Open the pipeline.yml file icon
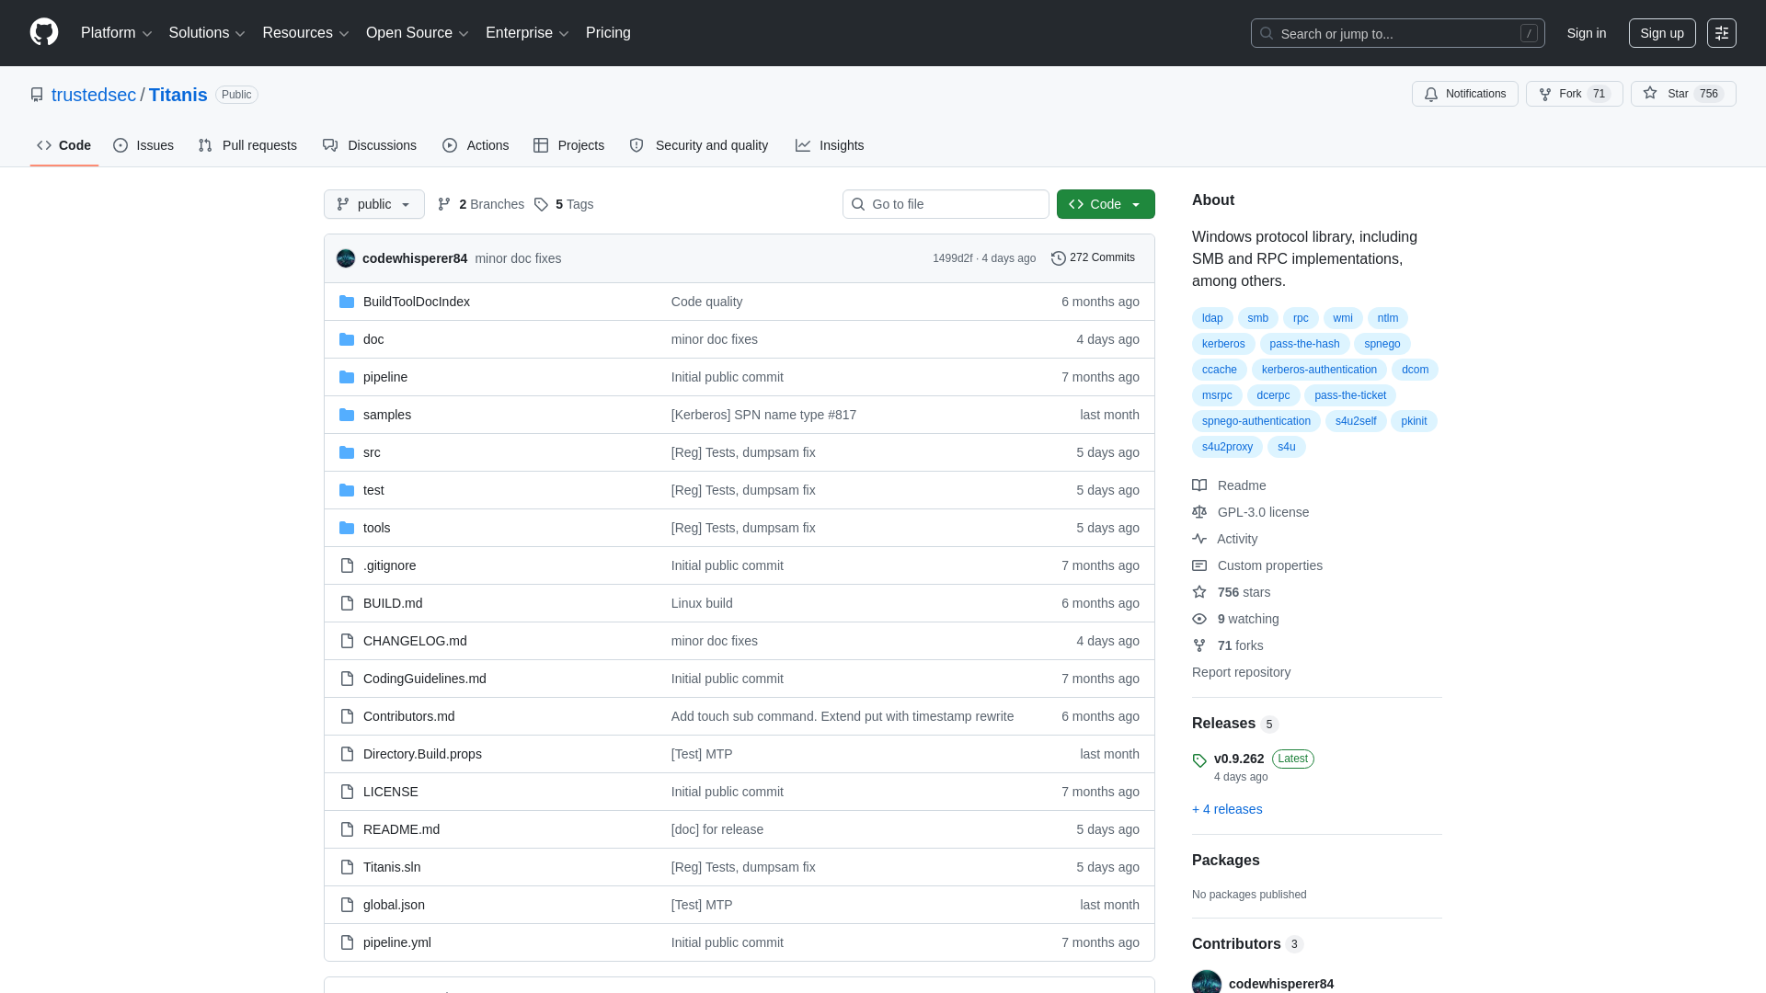The width and height of the screenshot is (1766, 993). [x=347, y=942]
